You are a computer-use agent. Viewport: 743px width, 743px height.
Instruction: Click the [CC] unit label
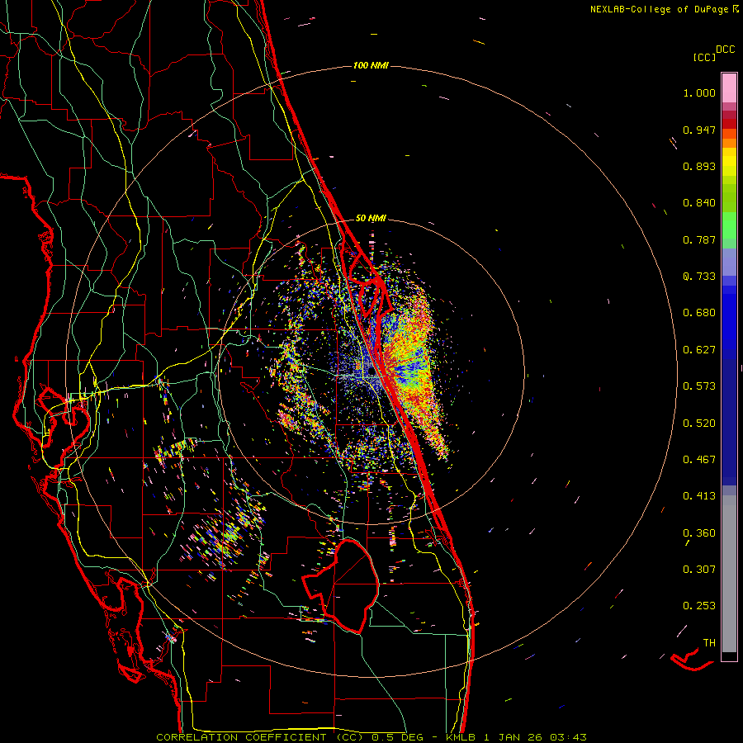point(704,57)
